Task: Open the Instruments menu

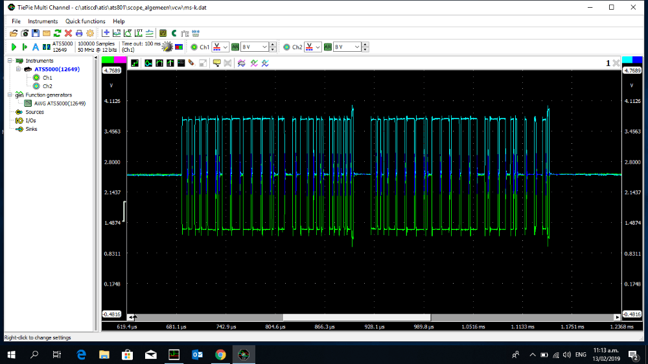Action: (x=43, y=21)
